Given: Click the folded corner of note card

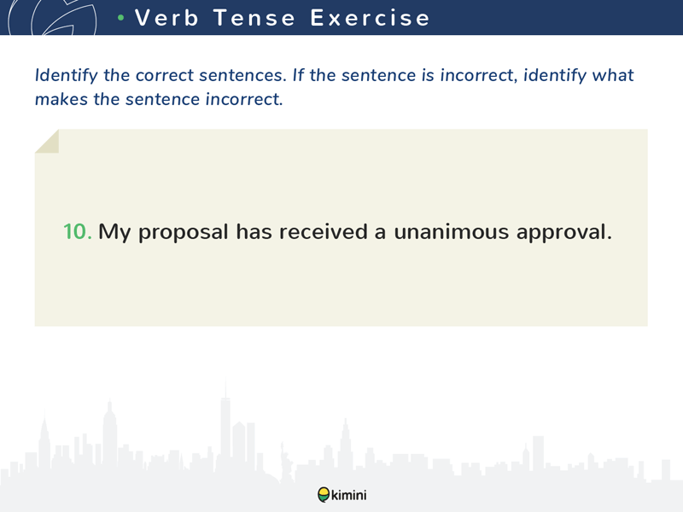Looking at the screenshot, I should pos(47,141).
